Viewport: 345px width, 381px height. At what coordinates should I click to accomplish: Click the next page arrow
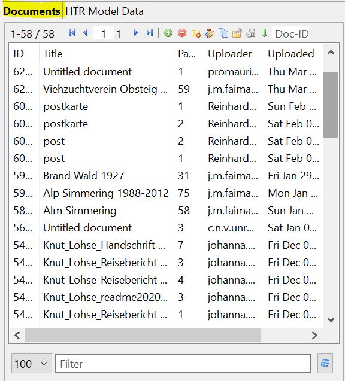[x=136, y=33]
